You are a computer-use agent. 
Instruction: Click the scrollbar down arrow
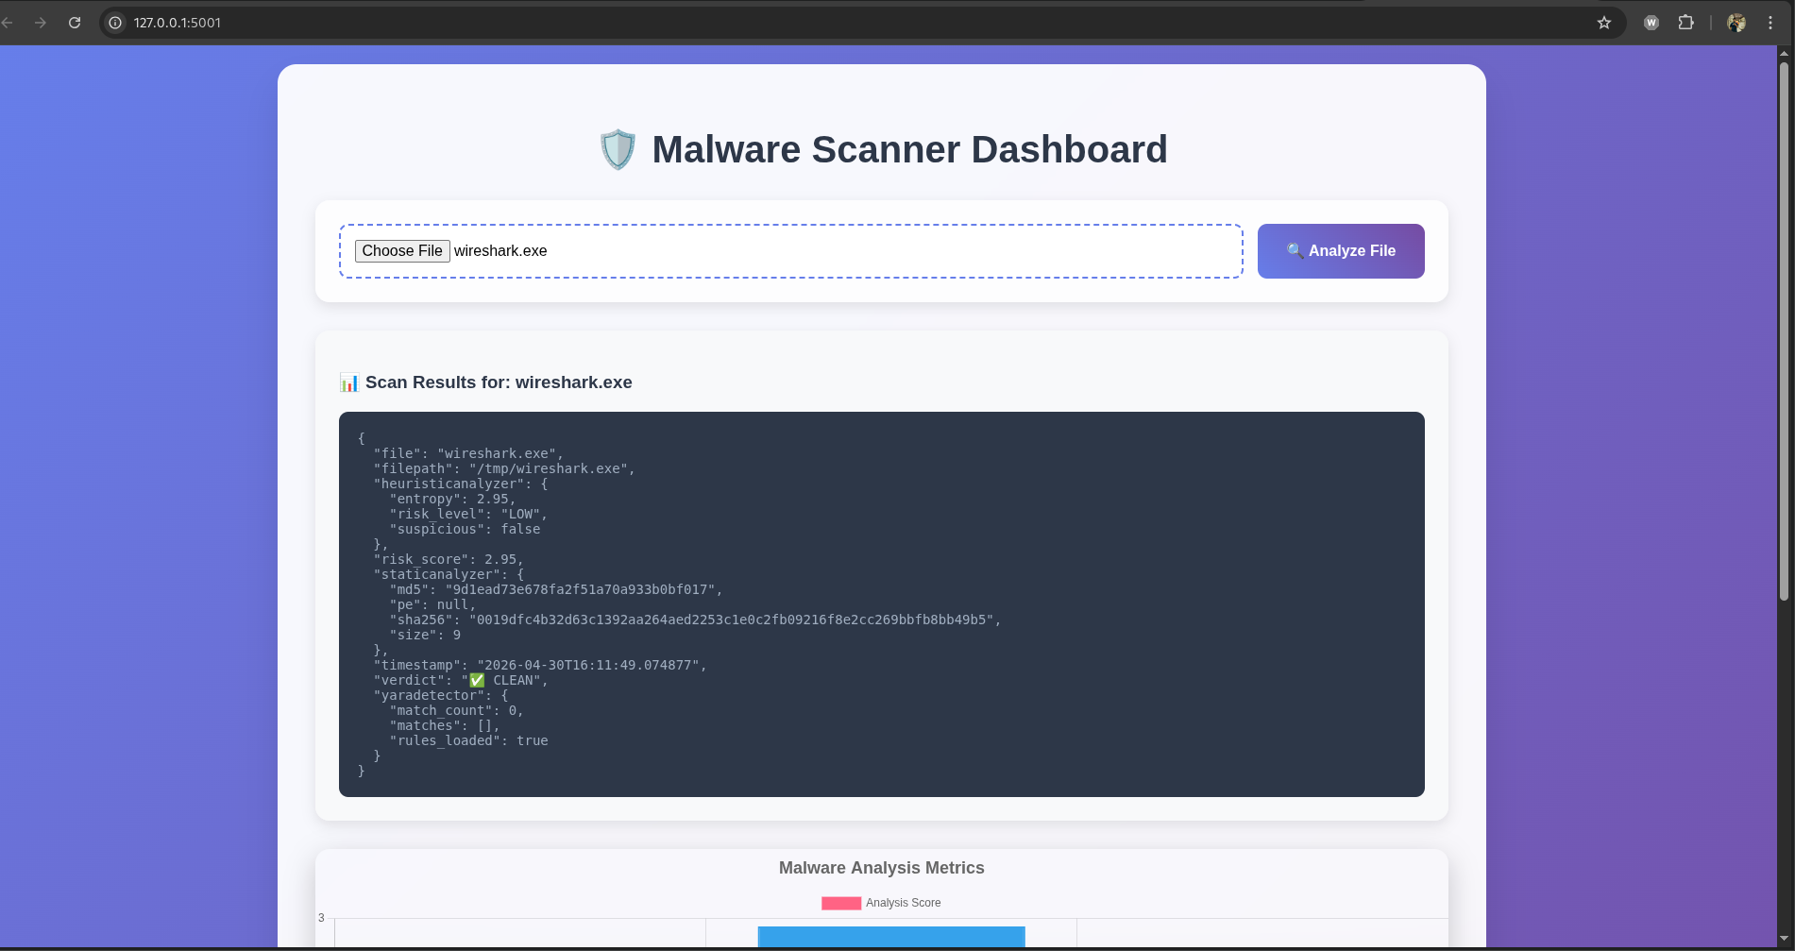tap(1784, 940)
